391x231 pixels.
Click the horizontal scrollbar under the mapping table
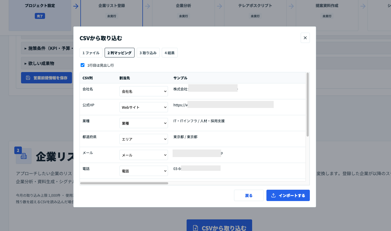(x=124, y=183)
